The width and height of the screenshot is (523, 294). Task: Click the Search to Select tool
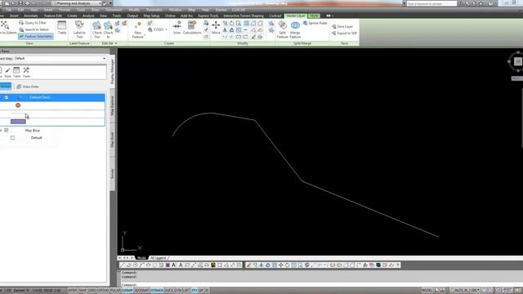34,29
